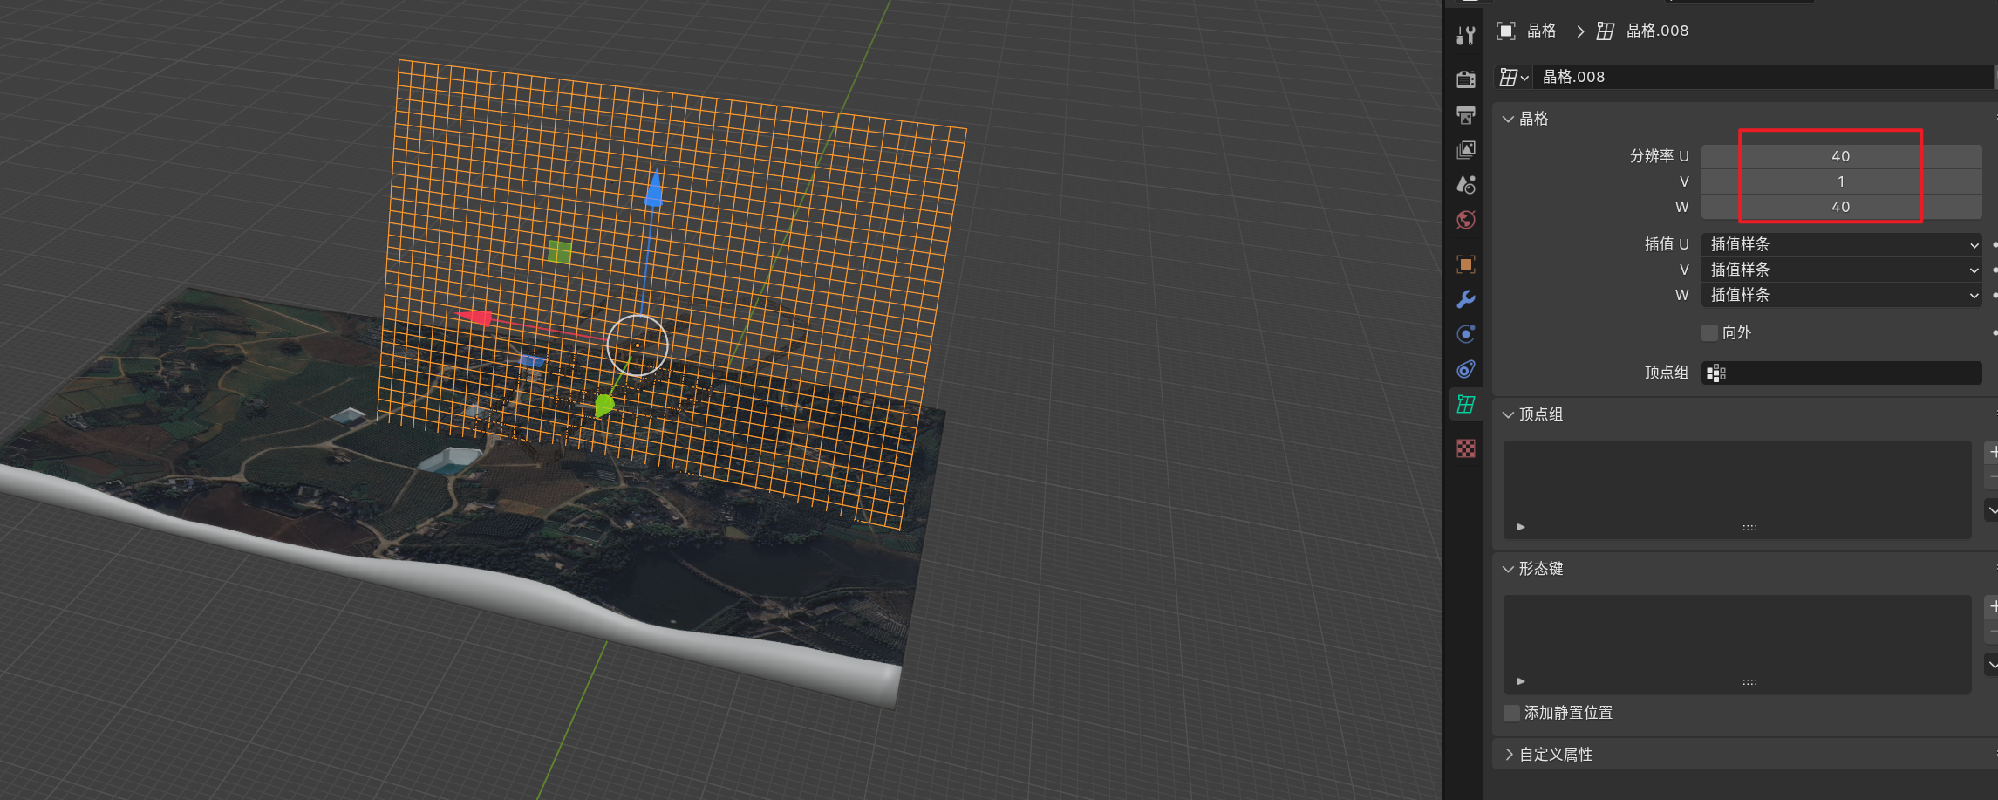Open the Modifier Properties wrench tab
The width and height of the screenshot is (1998, 800).
(x=1465, y=298)
